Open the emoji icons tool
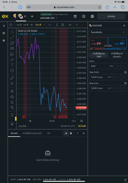Image resolution: width=128 pixels, height=183 pixels. pyautogui.click(x=12, y=71)
